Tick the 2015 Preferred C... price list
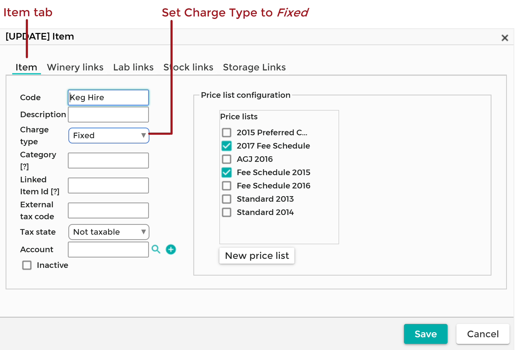Screen dimensions: 517x350 (x=227, y=132)
